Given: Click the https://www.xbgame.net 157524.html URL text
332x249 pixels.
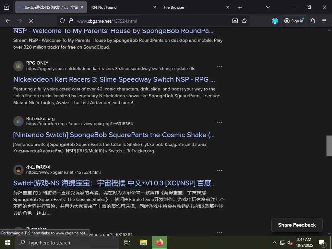Looking at the screenshot, I should (x=63, y=172).
